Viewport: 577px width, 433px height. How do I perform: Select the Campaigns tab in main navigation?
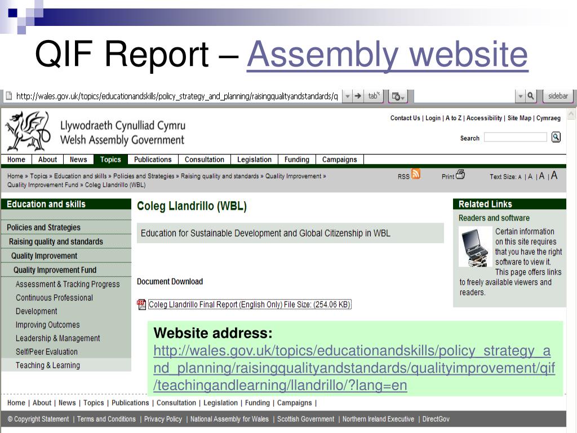click(340, 160)
